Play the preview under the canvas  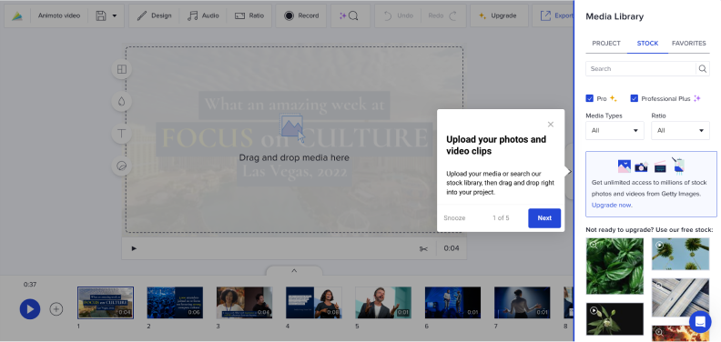[134, 248]
